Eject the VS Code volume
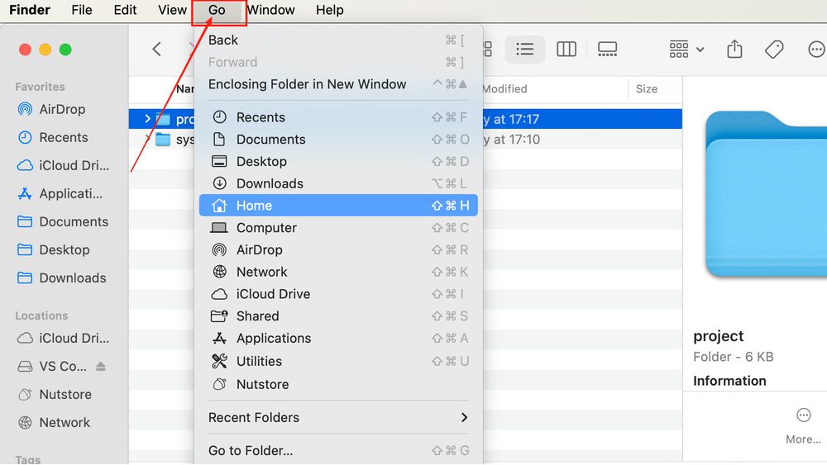827x465 pixels. (101, 367)
